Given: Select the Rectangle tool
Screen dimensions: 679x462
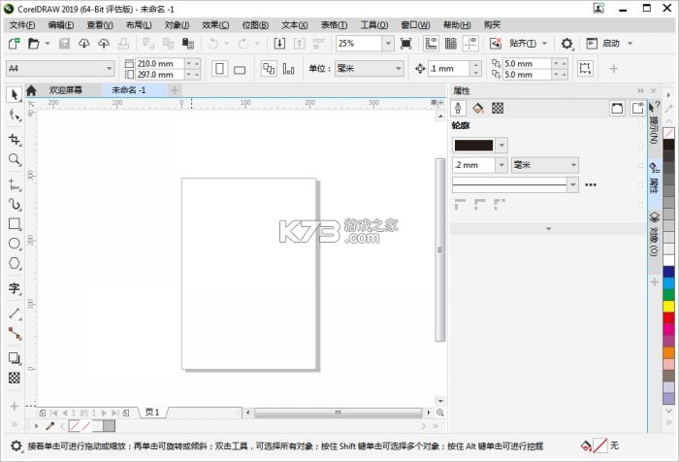Looking at the screenshot, I should 15,223.
